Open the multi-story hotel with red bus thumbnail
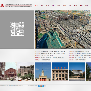Image resolution: width=91 pixels, height=91 pixels. tap(26, 72)
